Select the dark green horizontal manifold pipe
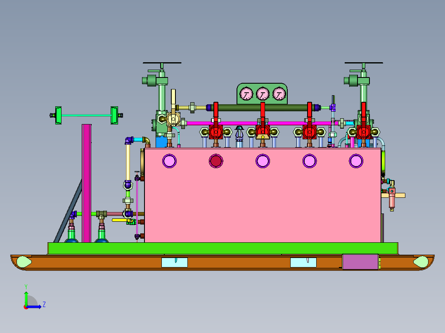The image size is (445, 333). pos(263,108)
